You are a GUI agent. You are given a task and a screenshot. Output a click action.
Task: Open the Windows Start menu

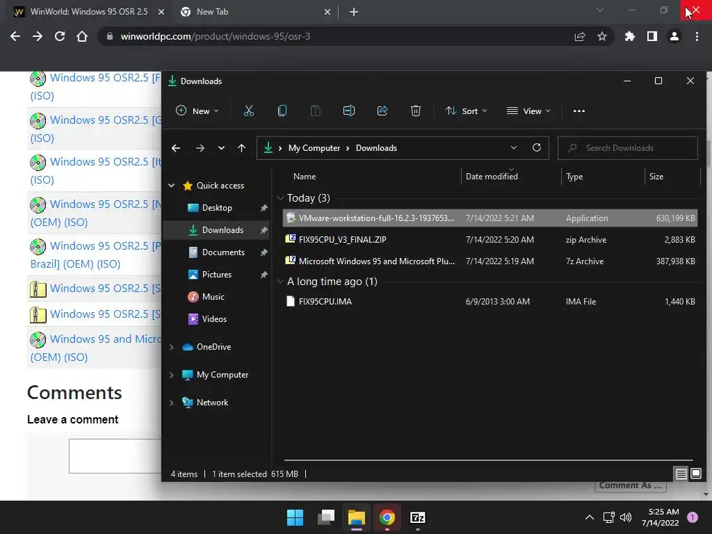[x=295, y=517]
